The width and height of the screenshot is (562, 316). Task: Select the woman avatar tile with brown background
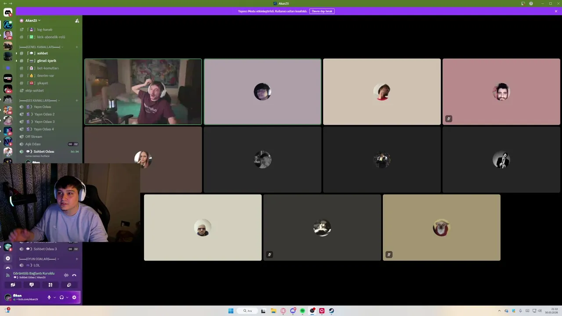(143, 160)
